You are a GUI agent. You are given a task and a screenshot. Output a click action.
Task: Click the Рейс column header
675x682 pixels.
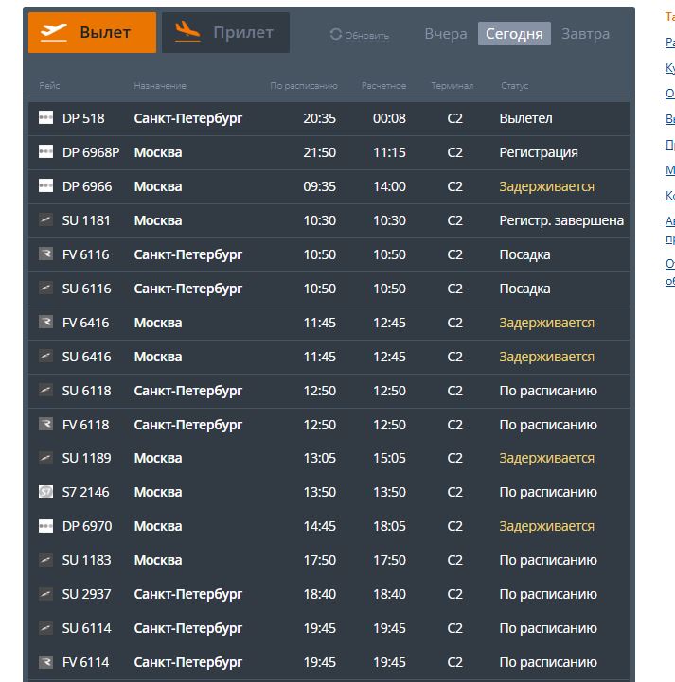[x=49, y=86]
